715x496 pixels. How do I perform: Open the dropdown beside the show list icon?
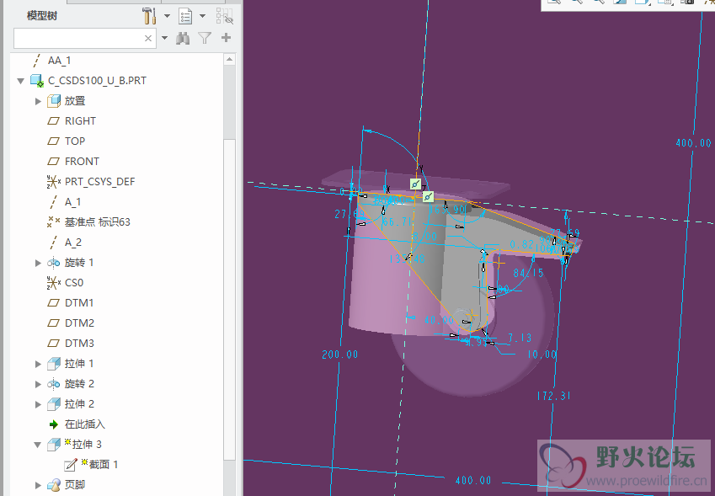click(x=202, y=16)
